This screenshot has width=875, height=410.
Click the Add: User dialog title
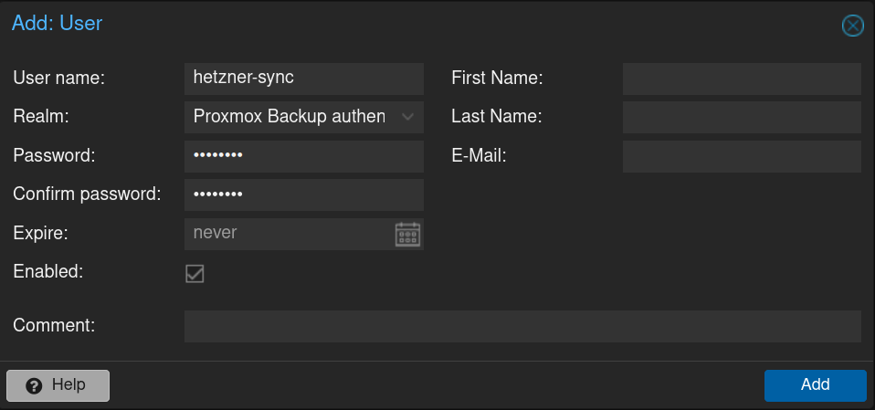[x=57, y=24]
